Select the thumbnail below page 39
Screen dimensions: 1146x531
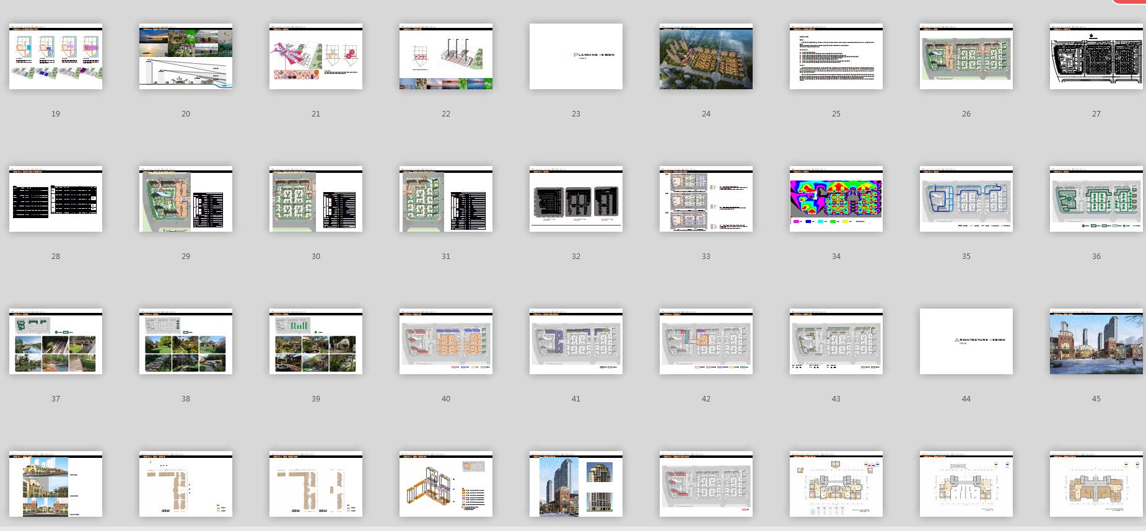[x=316, y=484]
